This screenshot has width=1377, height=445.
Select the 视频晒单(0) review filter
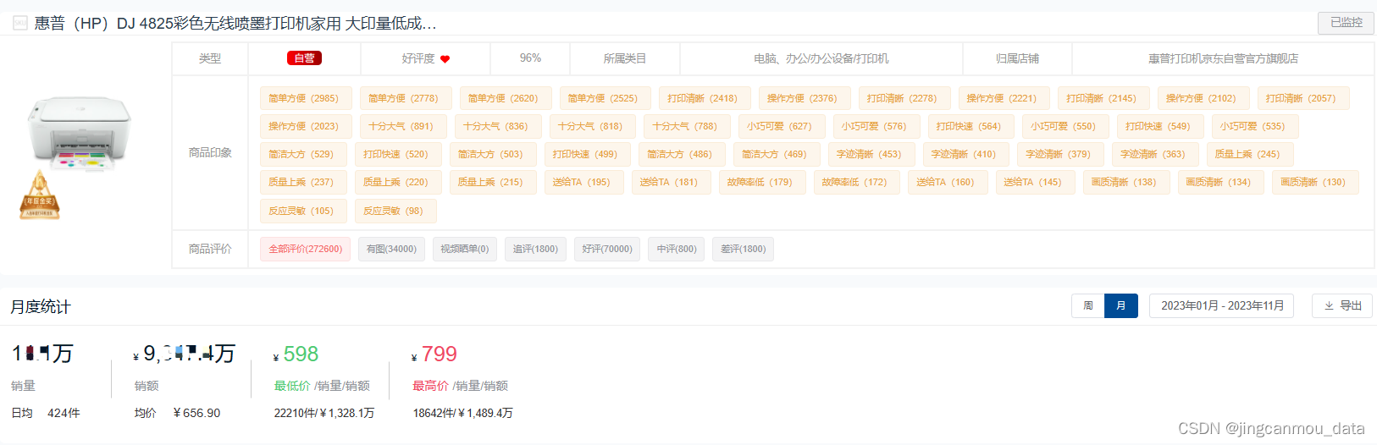[465, 249]
